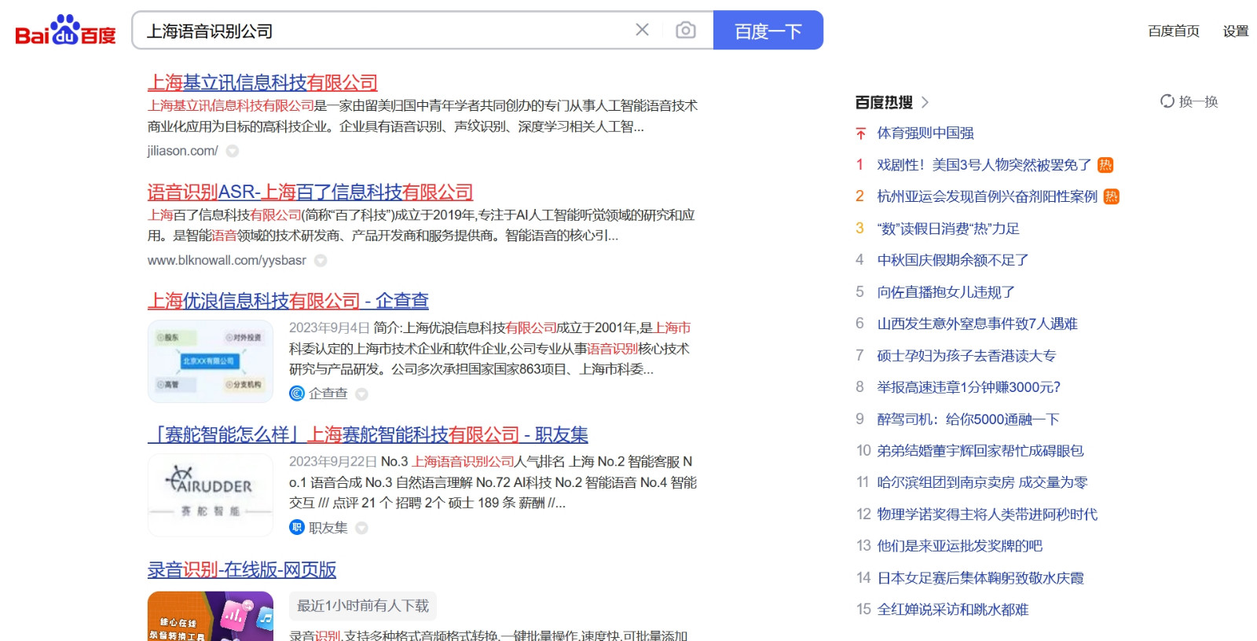Screen dimensions: 1257x641
Task: Click the 职友集 source logo icon
Action: coord(297,528)
